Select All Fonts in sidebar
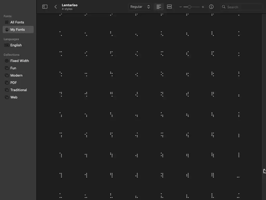The image size is (266, 200). click(18, 22)
